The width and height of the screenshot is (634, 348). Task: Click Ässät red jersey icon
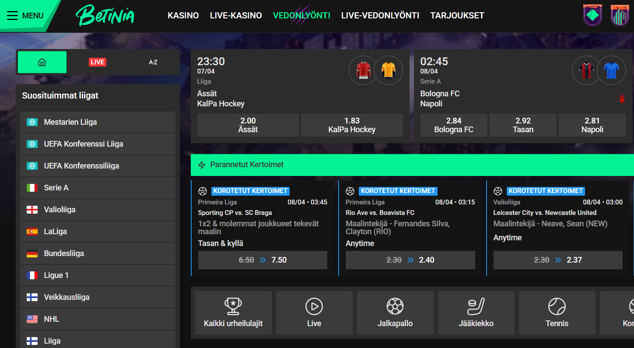(363, 70)
